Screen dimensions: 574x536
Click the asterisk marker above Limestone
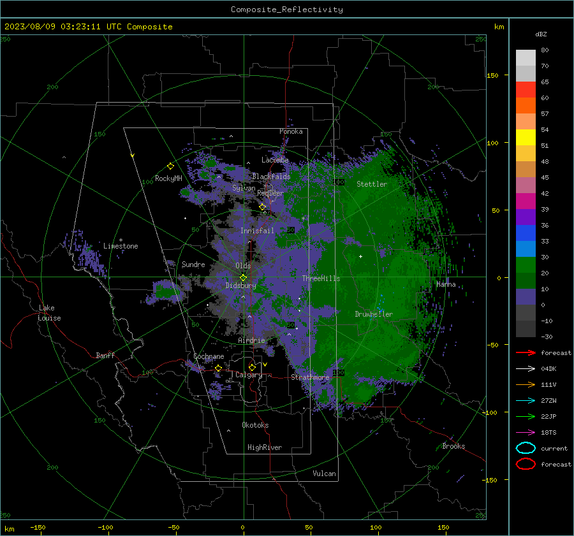(121, 240)
